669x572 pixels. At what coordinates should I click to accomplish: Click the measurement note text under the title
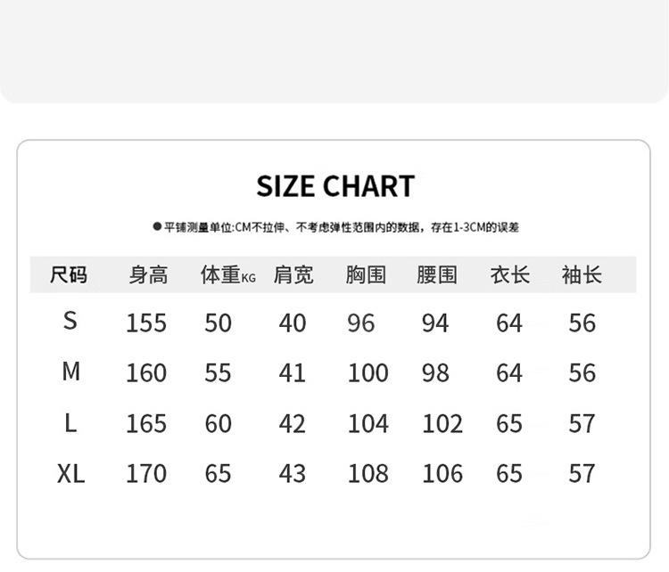point(335,228)
